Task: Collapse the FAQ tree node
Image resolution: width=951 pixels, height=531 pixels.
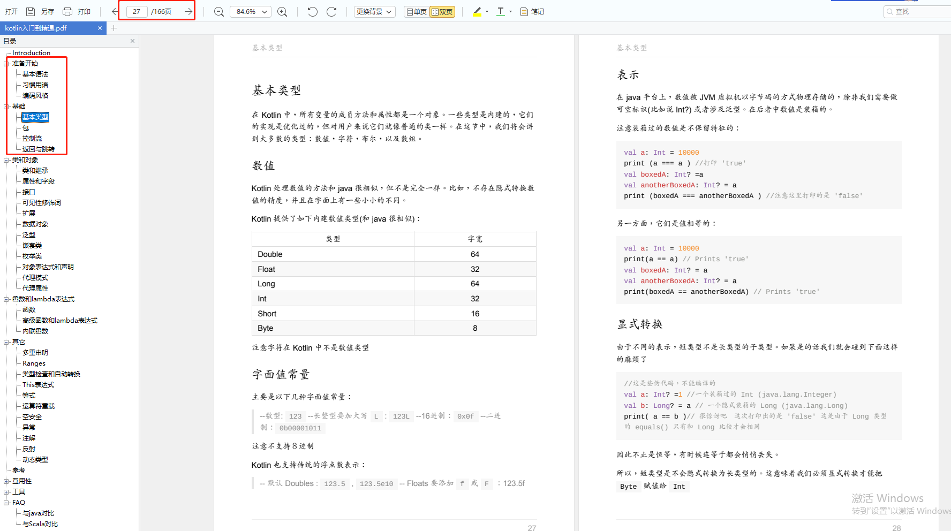Action: click(x=6, y=502)
